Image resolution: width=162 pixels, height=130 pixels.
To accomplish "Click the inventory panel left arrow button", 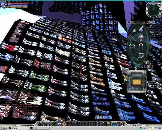I will (129, 22).
